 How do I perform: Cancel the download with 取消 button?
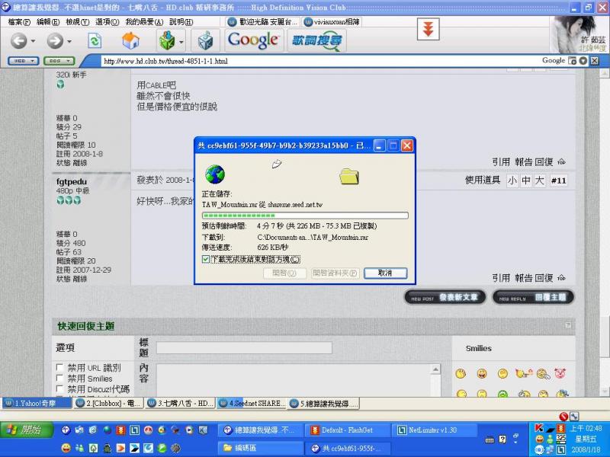click(x=386, y=273)
